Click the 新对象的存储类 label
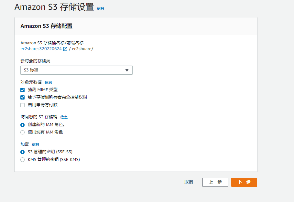The height and width of the screenshot is (202, 294). (x=35, y=61)
